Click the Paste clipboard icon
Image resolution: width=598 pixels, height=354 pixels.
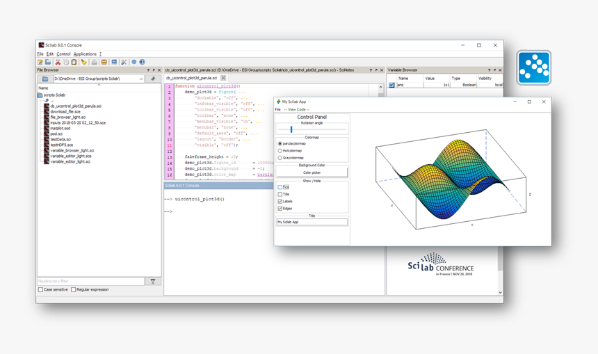(x=74, y=62)
